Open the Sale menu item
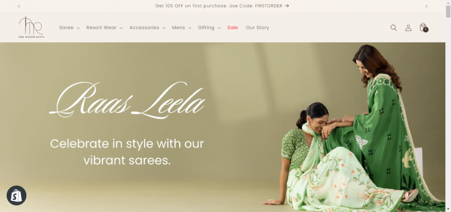 point(233,28)
